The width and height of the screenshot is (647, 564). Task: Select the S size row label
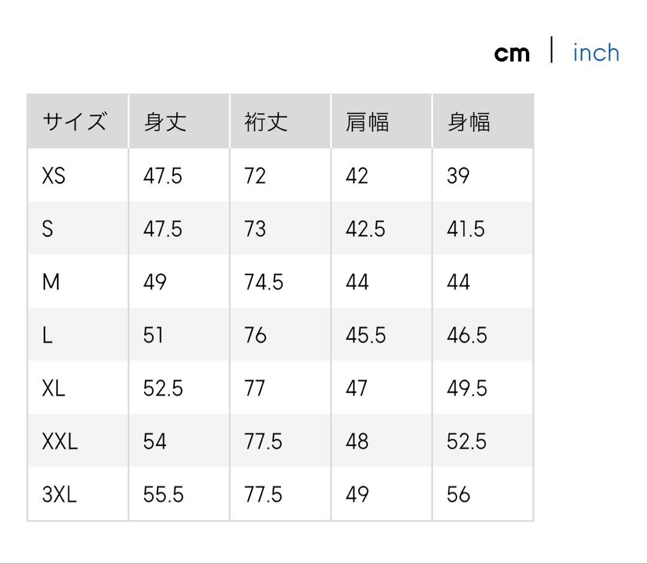pyautogui.click(x=48, y=229)
